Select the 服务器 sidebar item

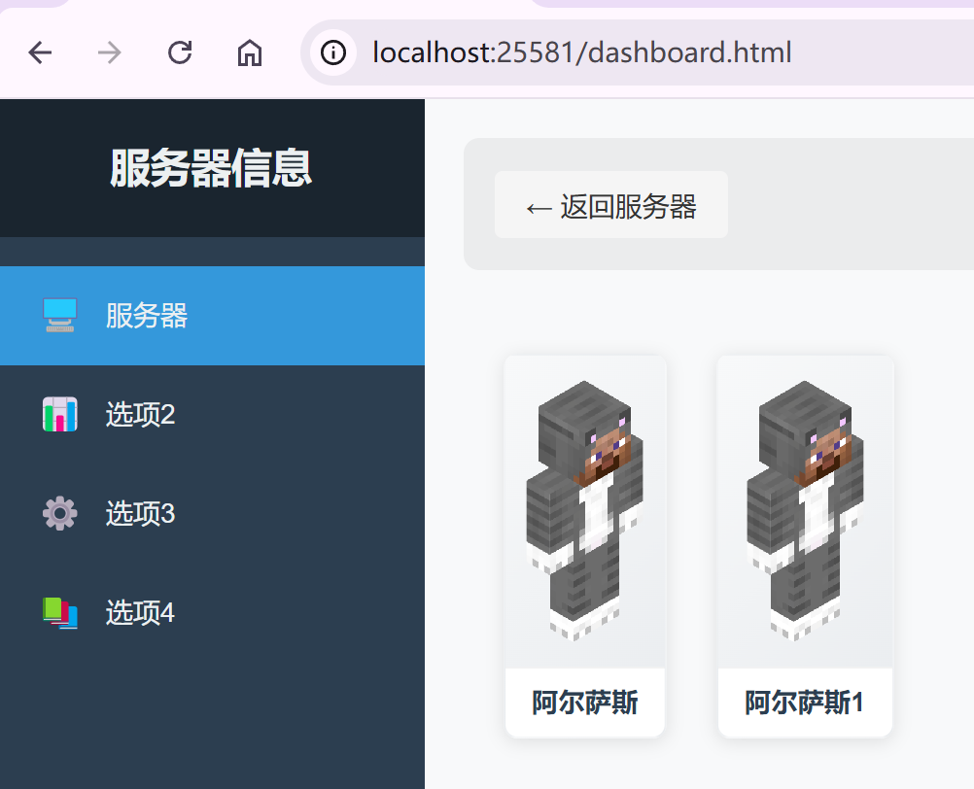213,316
